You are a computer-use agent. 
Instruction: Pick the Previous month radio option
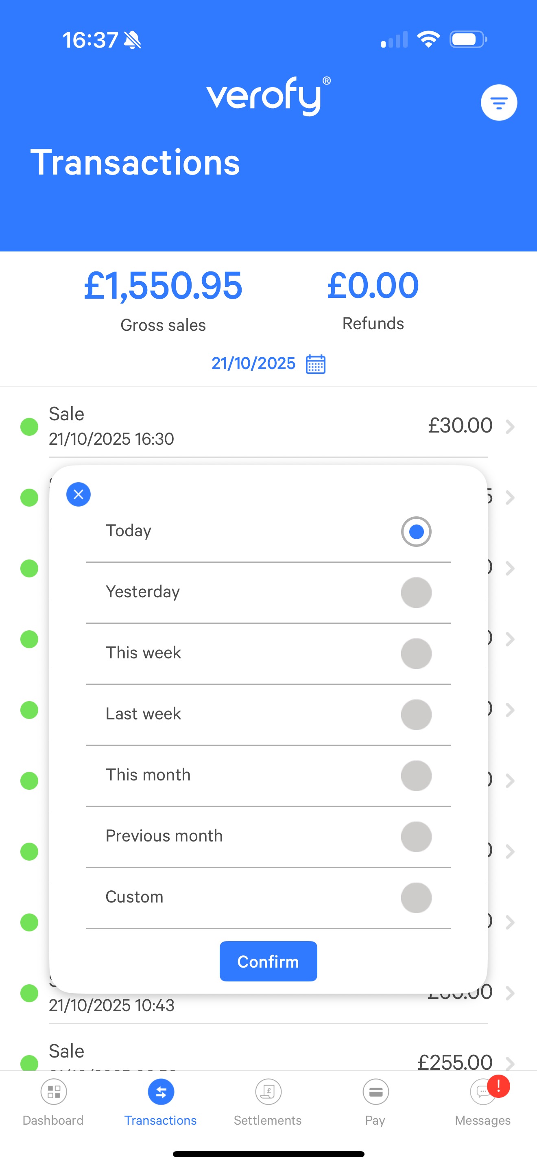click(x=416, y=836)
